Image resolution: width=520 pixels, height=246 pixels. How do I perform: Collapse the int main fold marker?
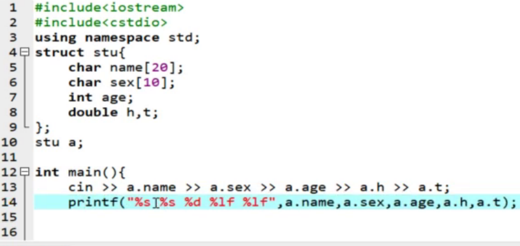(25, 172)
